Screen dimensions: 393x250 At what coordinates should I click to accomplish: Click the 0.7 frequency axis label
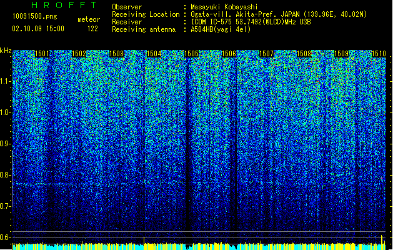point(5,206)
